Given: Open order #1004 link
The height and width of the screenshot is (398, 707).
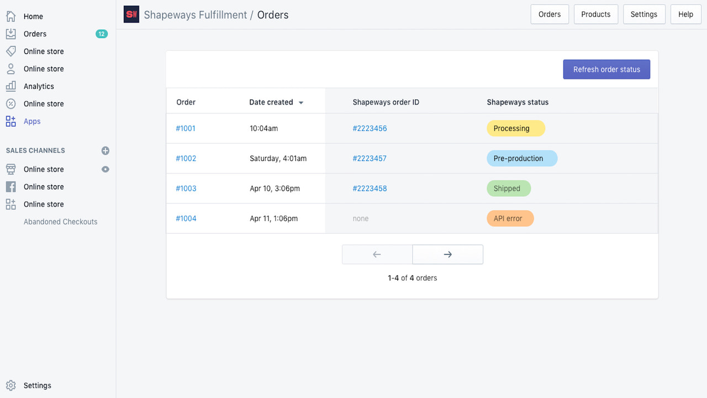Looking at the screenshot, I should click(186, 218).
